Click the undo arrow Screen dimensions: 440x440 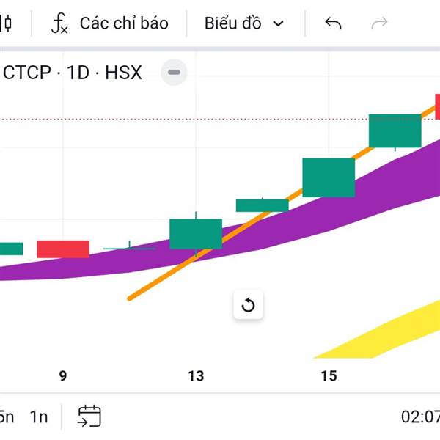click(333, 23)
